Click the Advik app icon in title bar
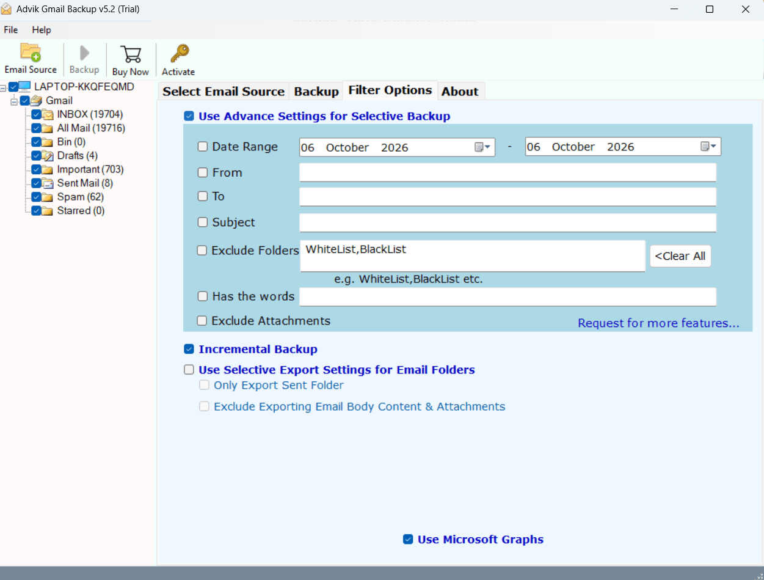 click(x=7, y=9)
